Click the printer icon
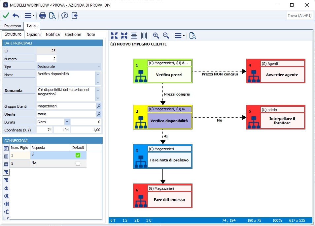Image resolution: width=315 pixels, height=226 pixels. tap(42, 15)
